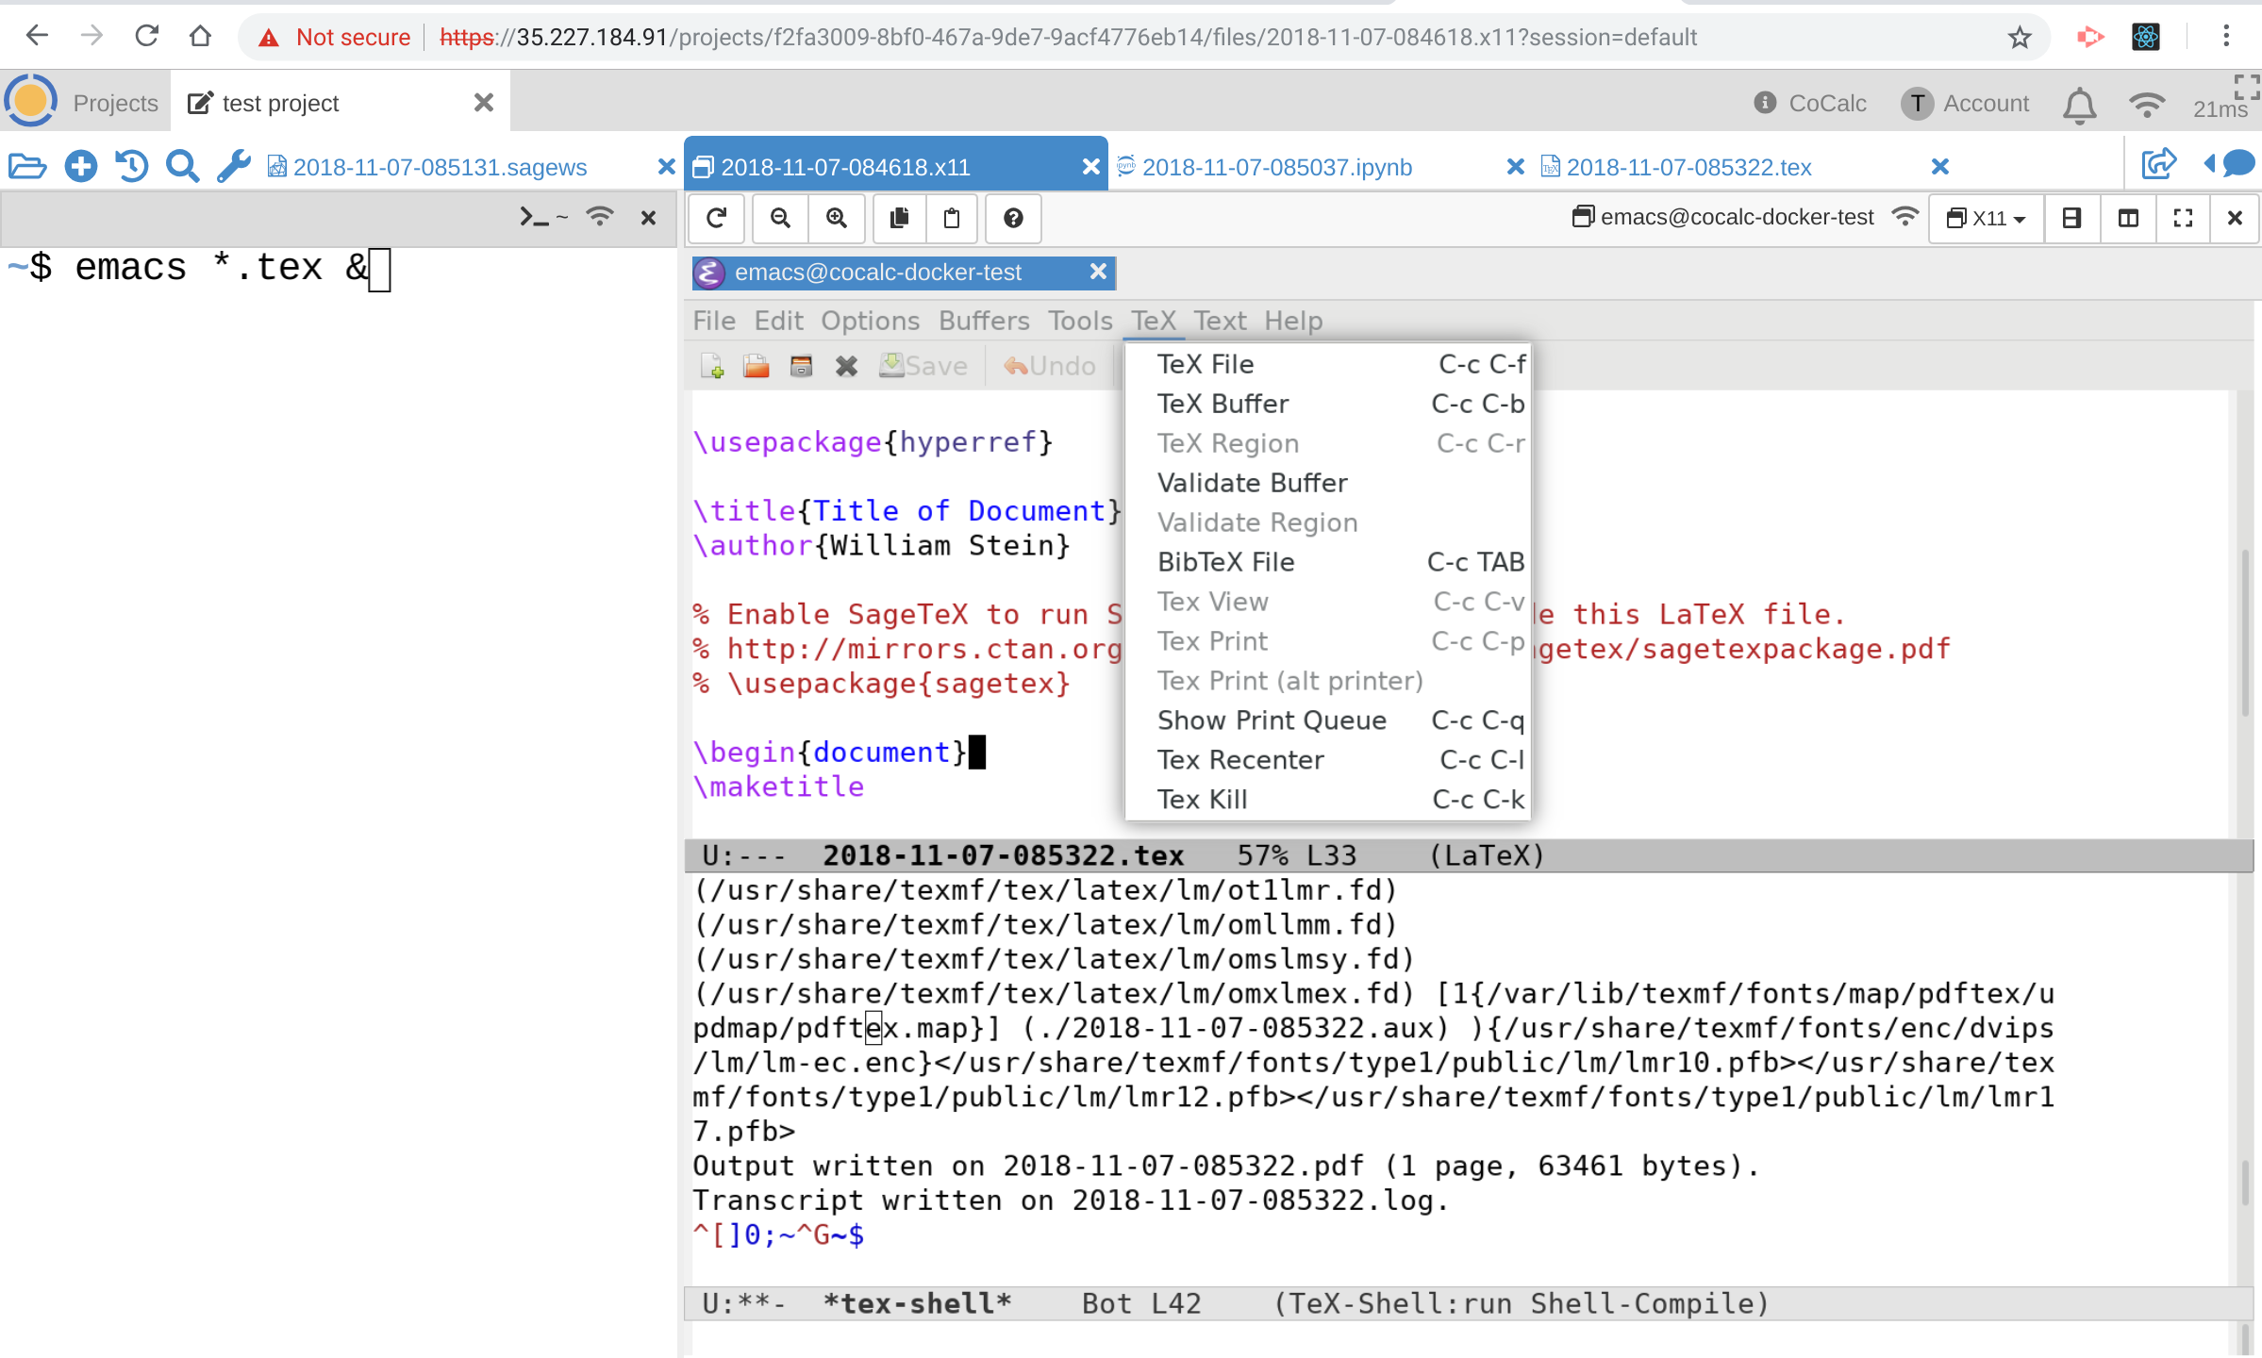Zoom out using the magnifier-minus icon
Viewport: 2262px width, 1358px height.
[780, 218]
